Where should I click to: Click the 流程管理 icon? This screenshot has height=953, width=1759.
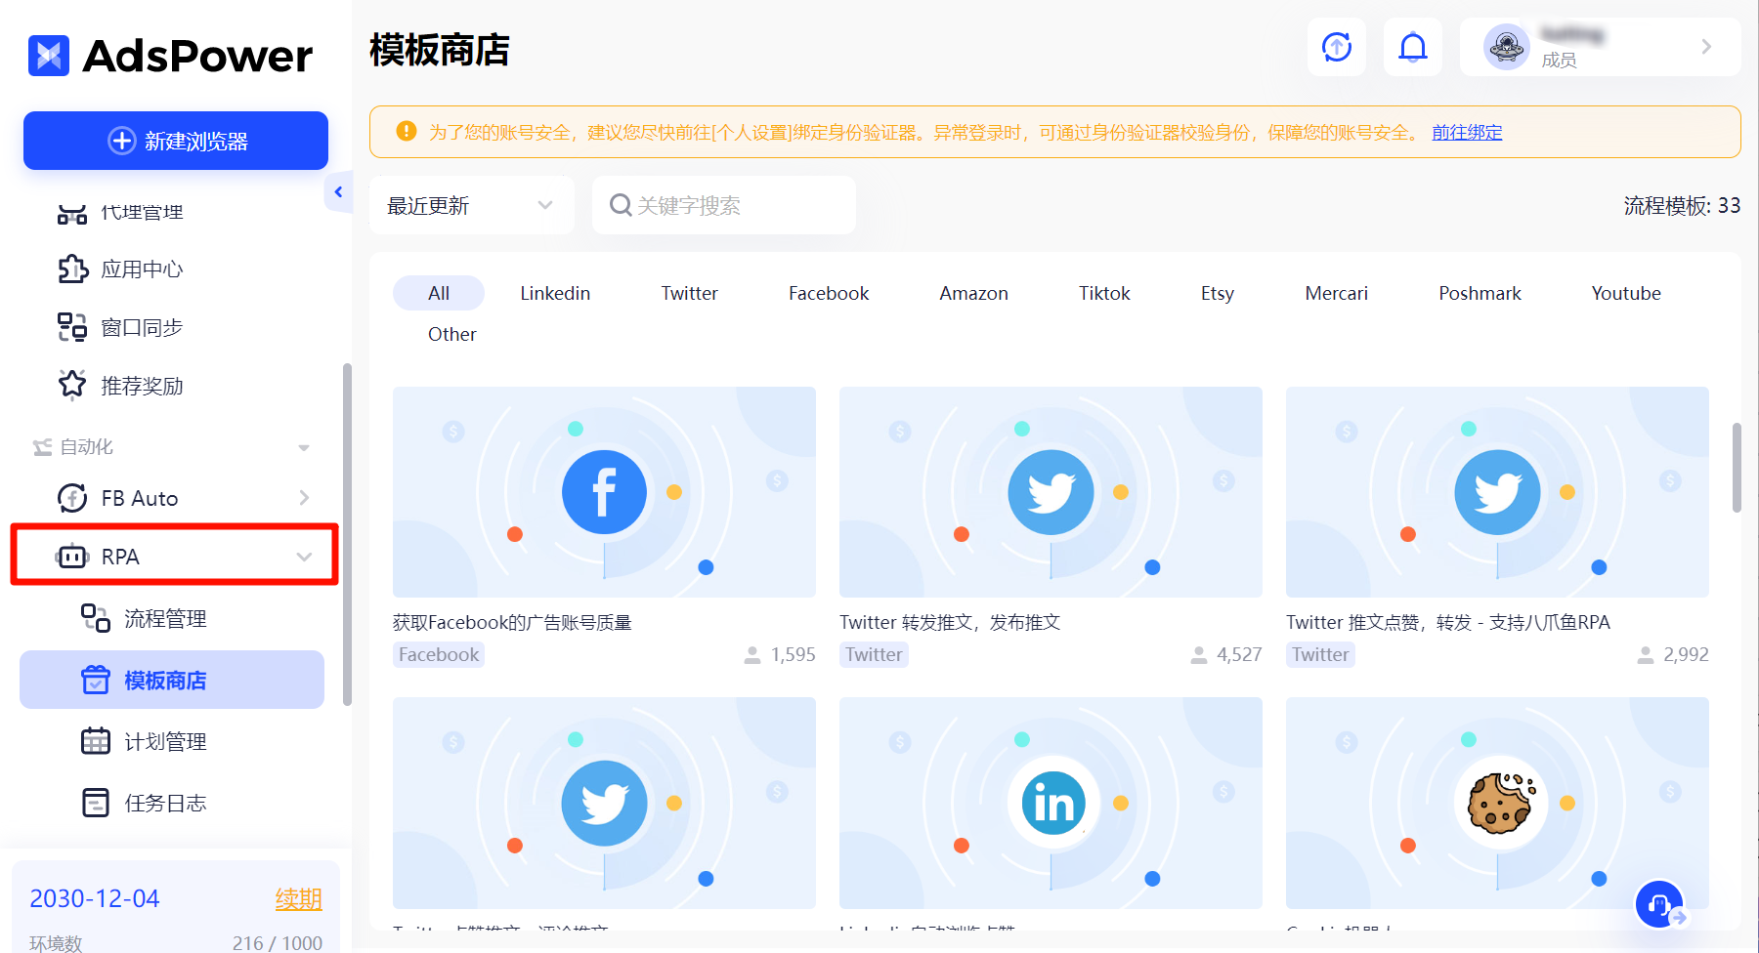tap(96, 618)
